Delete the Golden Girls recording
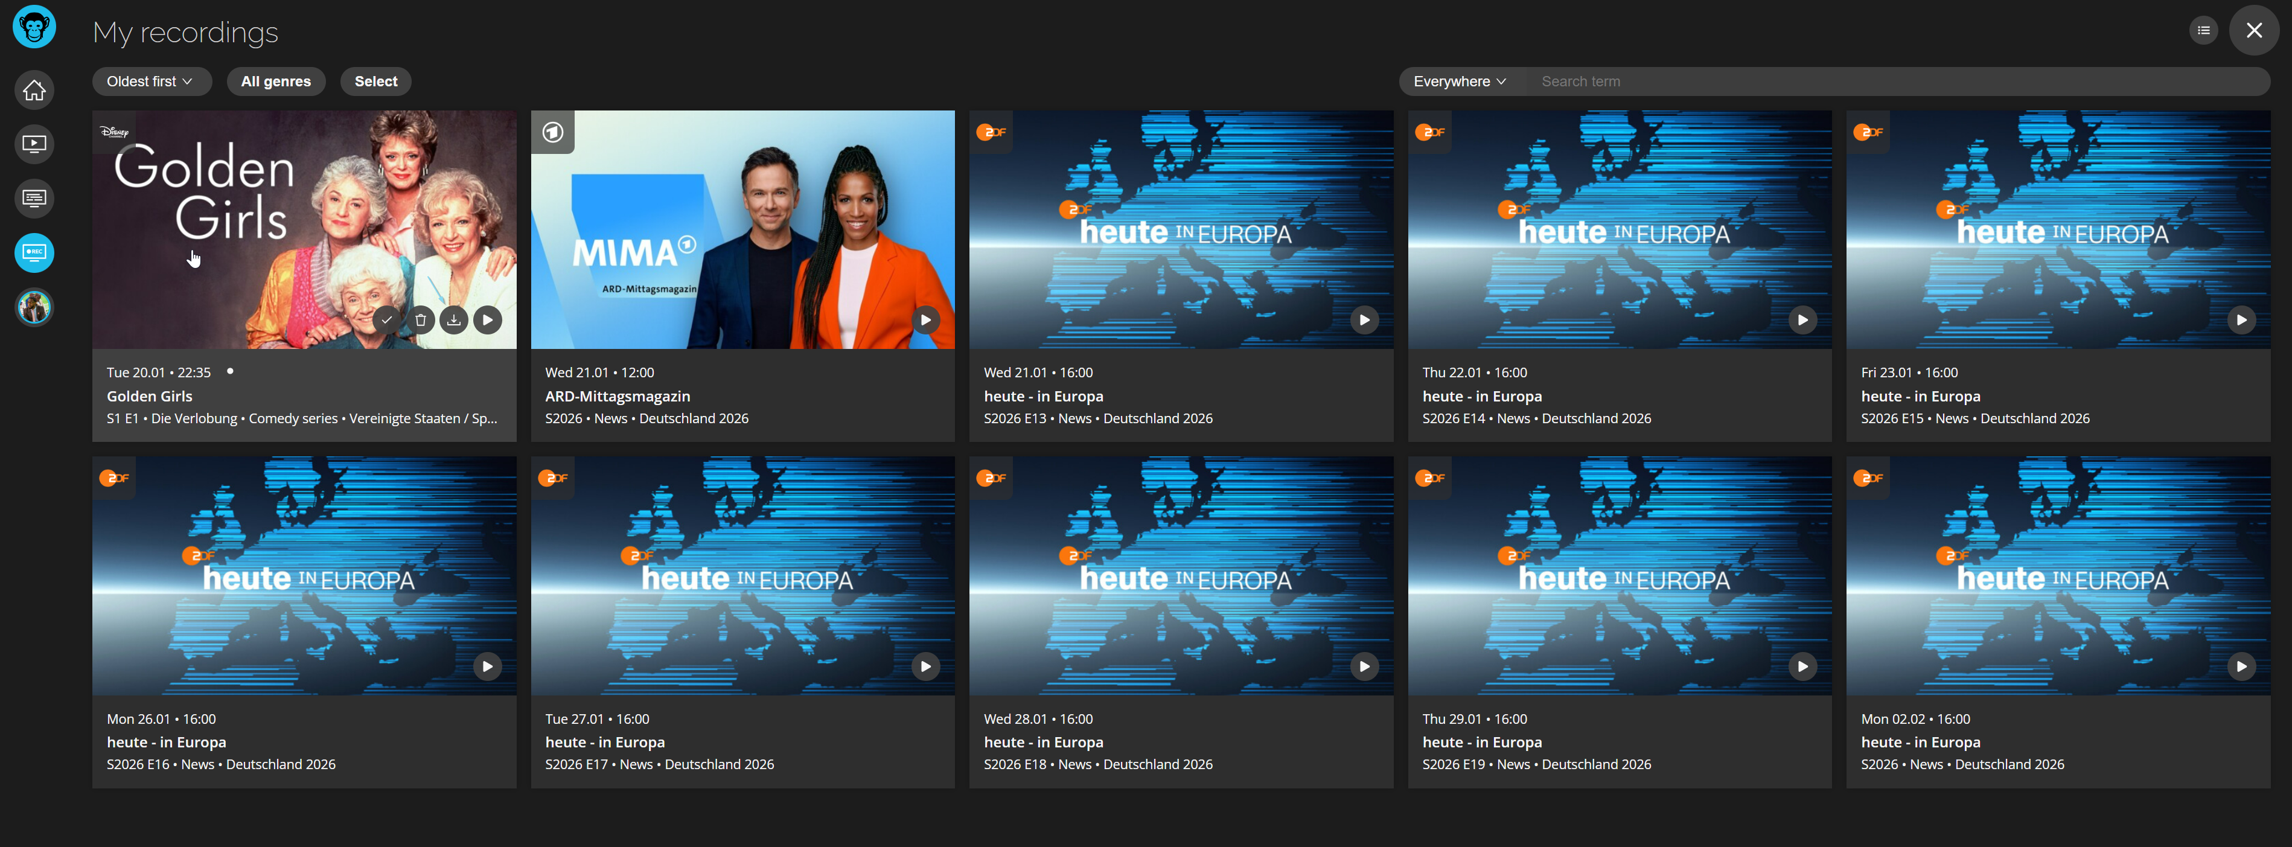This screenshot has height=847, width=2292. [x=421, y=321]
